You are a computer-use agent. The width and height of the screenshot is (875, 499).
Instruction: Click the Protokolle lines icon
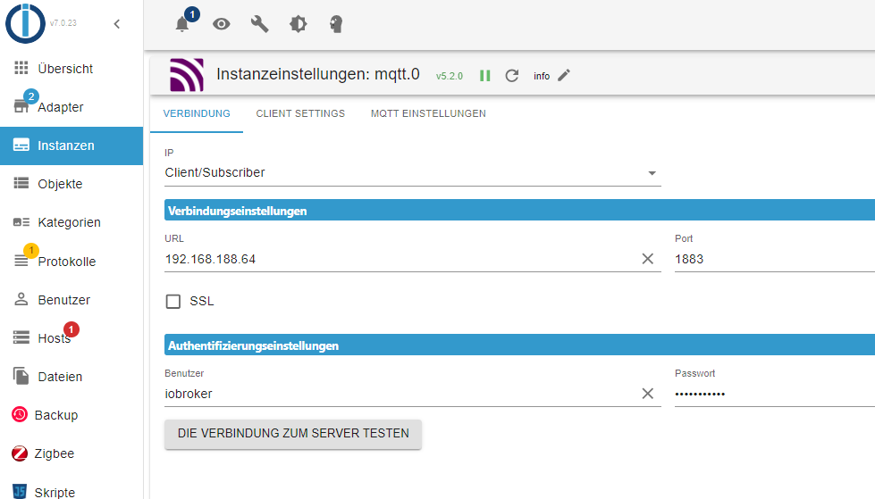coord(21,261)
